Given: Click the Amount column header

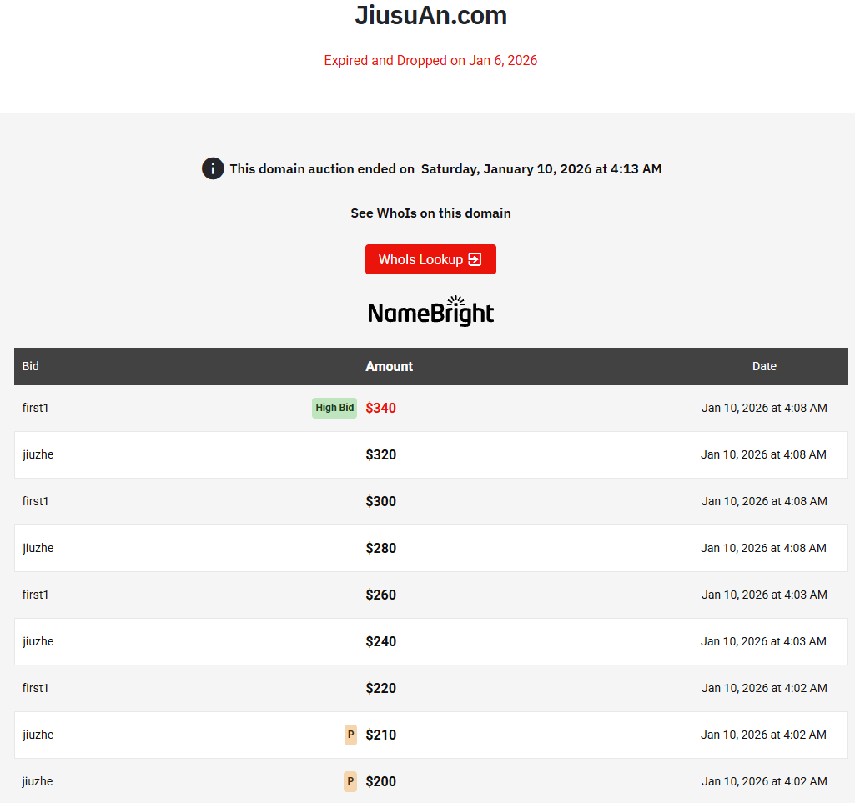Looking at the screenshot, I should [389, 366].
